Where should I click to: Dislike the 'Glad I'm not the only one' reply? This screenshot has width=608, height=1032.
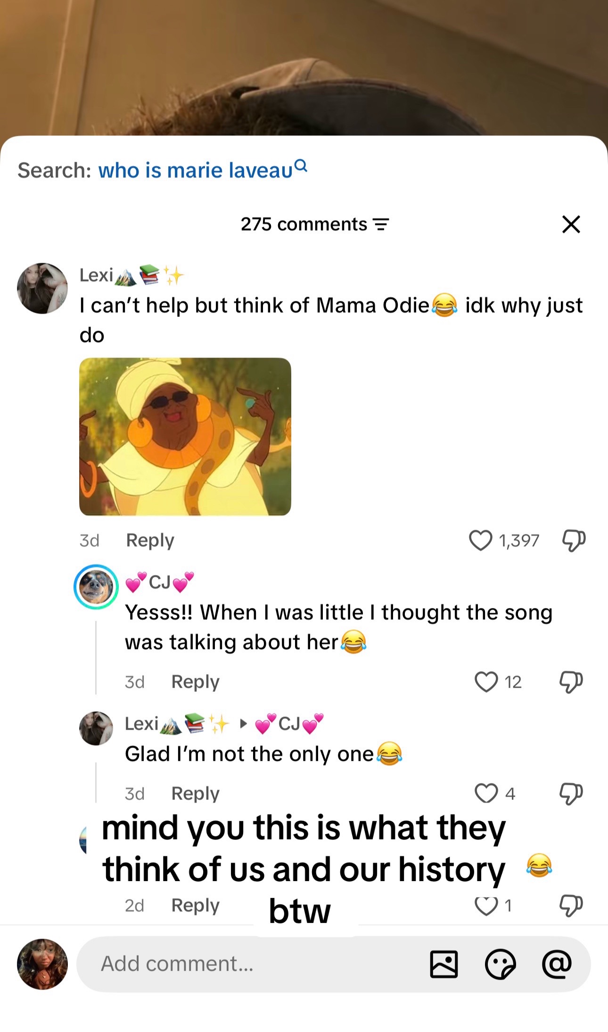pos(571,794)
